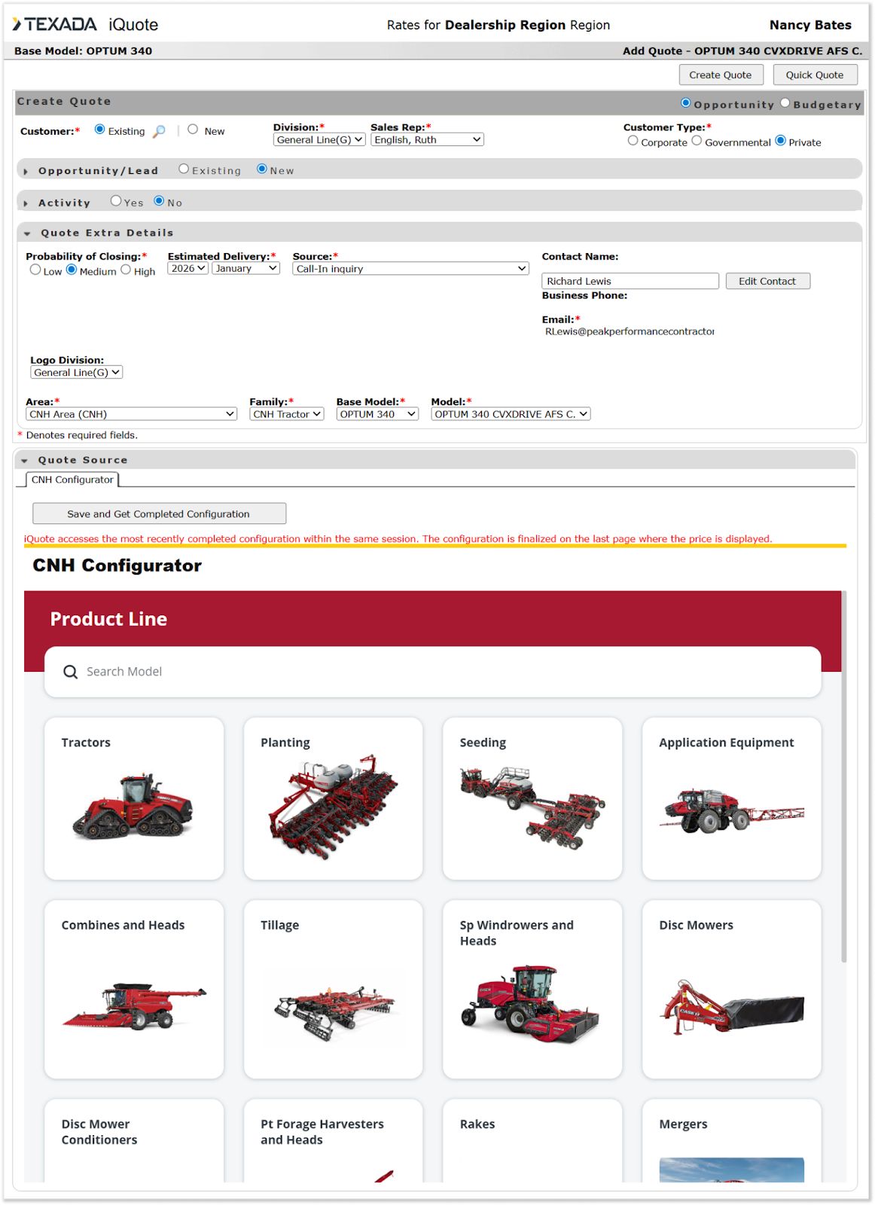Set closing probability to Medium

click(72, 270)
